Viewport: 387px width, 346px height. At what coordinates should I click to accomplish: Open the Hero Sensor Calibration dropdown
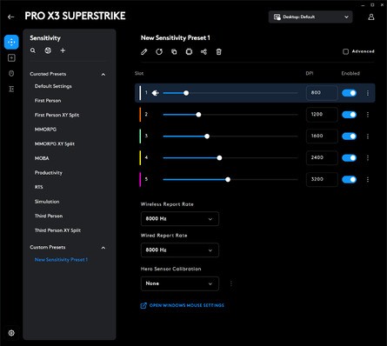click(180, 283)
